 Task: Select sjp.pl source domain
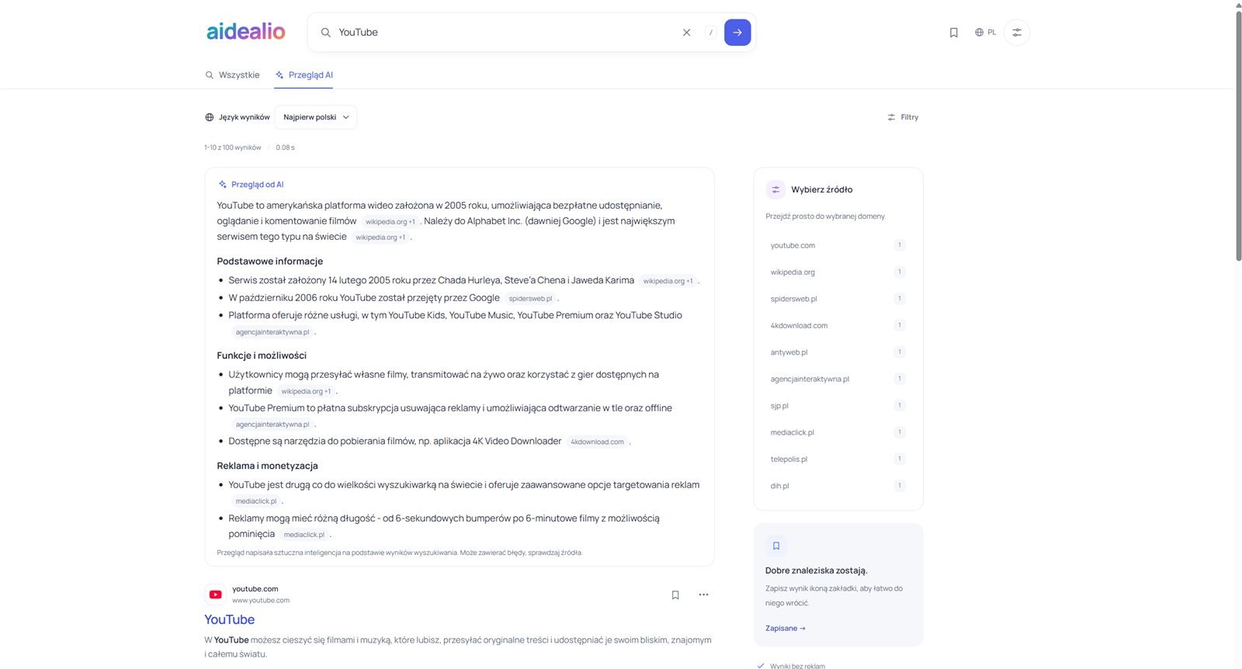[x=838, y=406]
